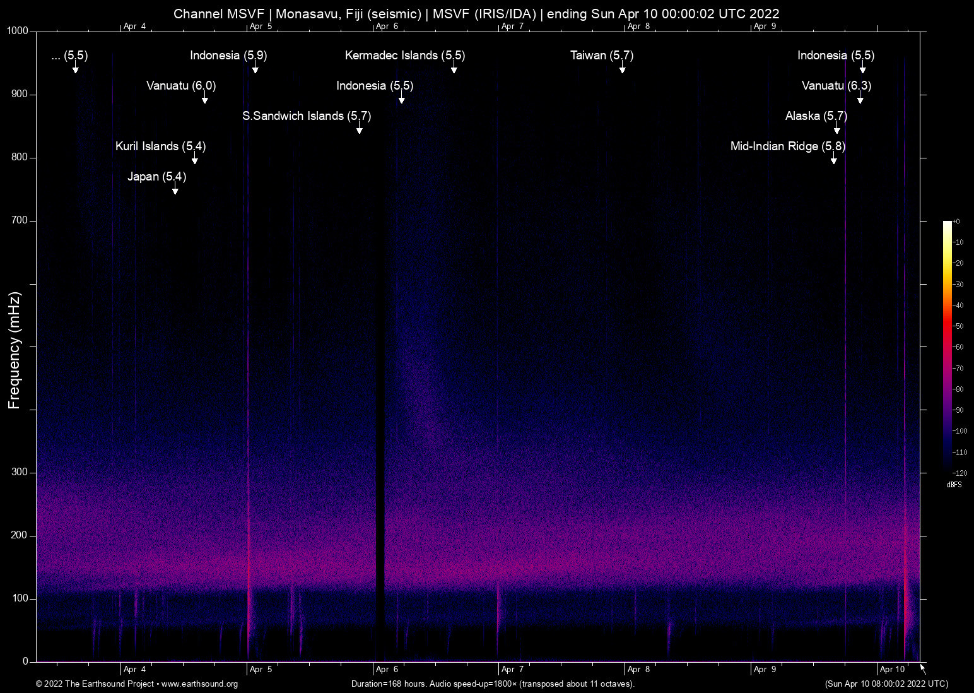The height and width of the screenshot is (693, 974).
Task: Click Apr 6 on the top time axis
Action: pos(387,27)
